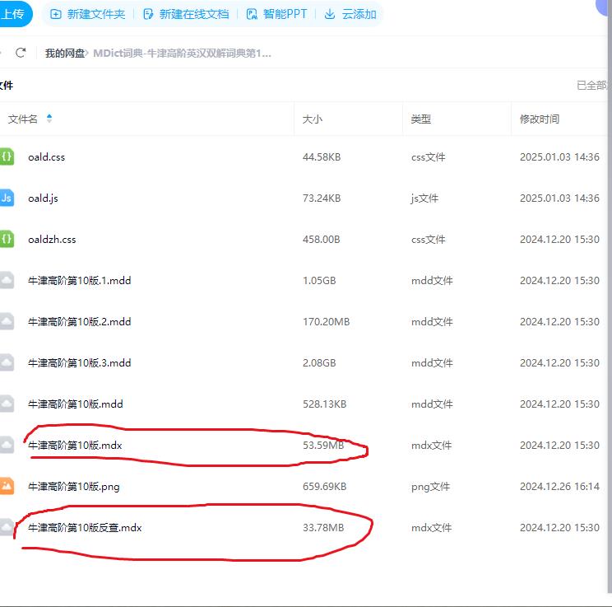Click the 类型 column header
This screenshot has width=612, height=607.
(421, 119)
